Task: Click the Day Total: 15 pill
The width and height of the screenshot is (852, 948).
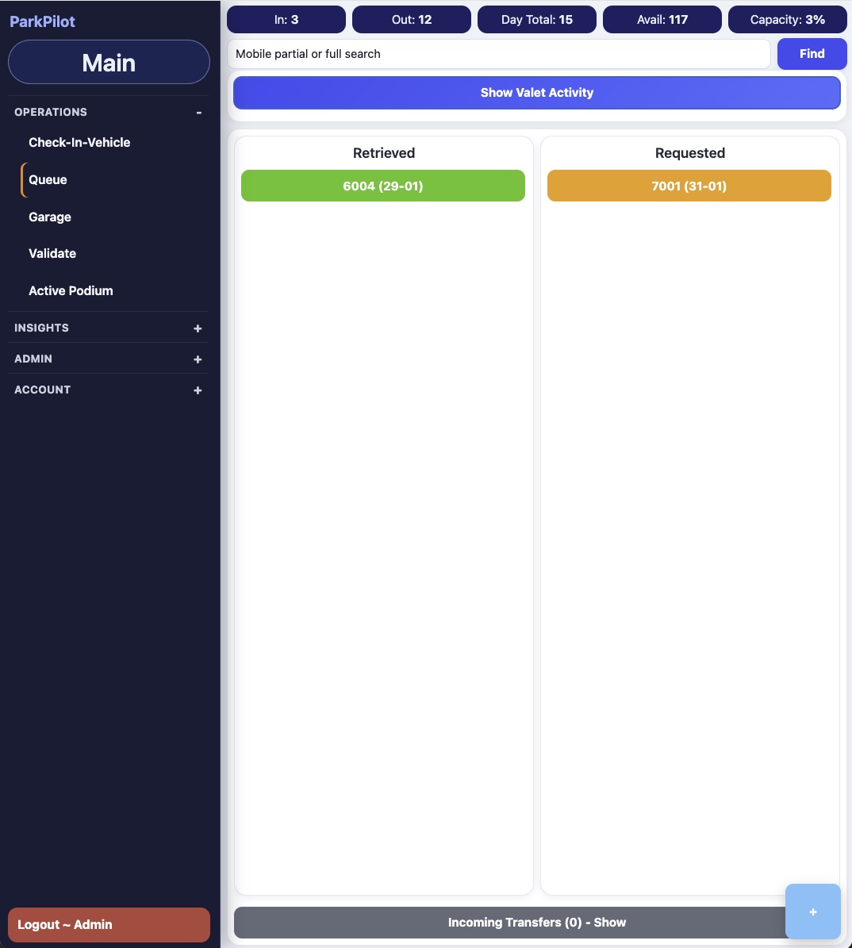Action: (537, 19)
